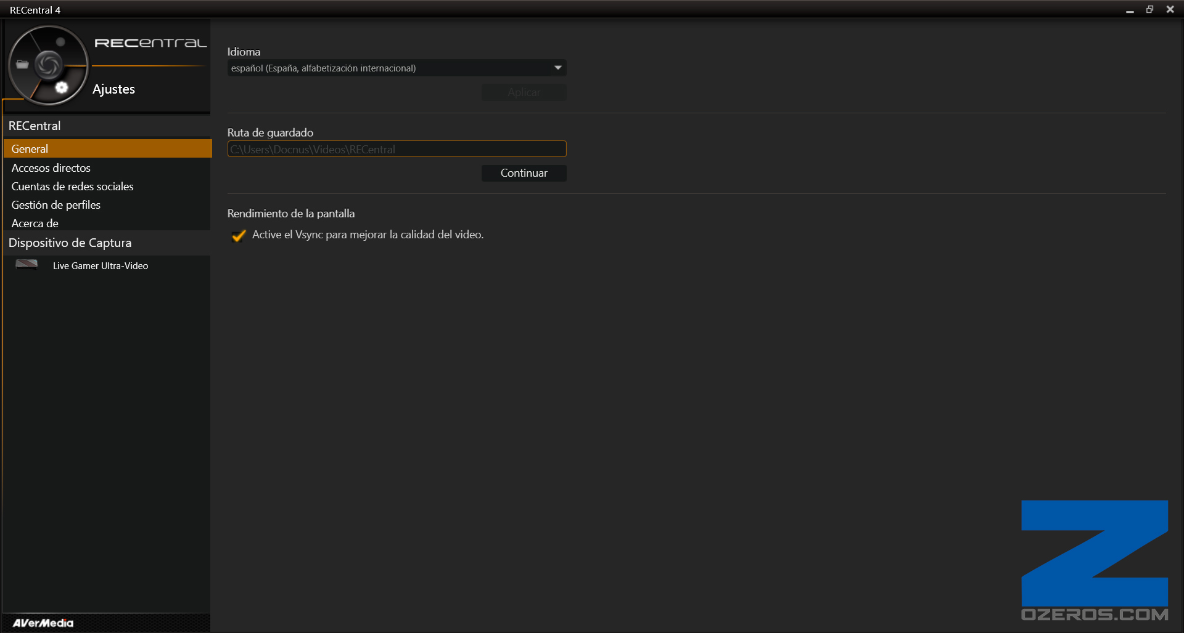Viewport: 1184px width, 633px height.
Task: Click the Ruta de guardado path field
Action: (397, 149)
